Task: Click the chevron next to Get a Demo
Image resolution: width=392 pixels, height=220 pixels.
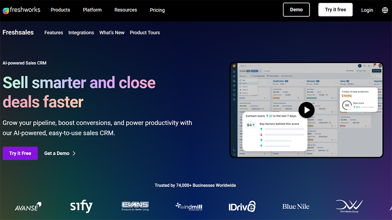Action: [74, 153]
